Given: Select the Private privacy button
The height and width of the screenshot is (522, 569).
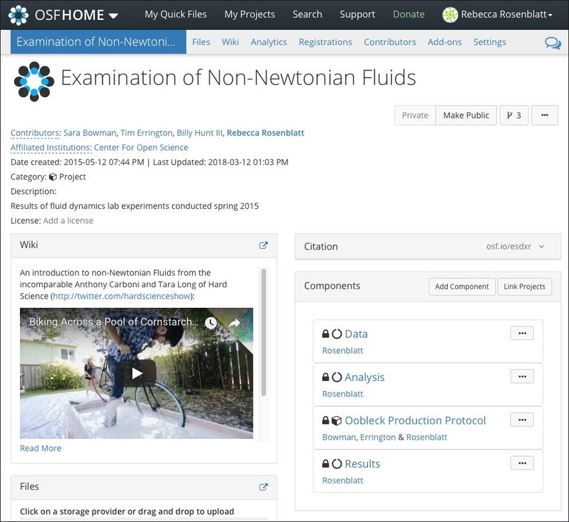Looking at the screenshot, I should coord(415,115).
